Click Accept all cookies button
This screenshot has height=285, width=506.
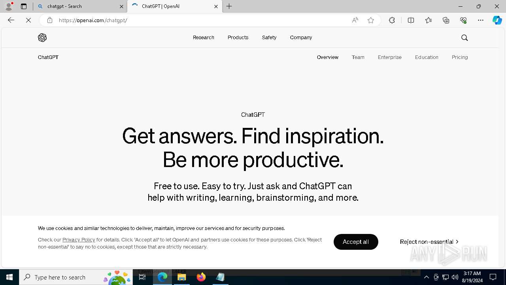click(x=356, y=242)
